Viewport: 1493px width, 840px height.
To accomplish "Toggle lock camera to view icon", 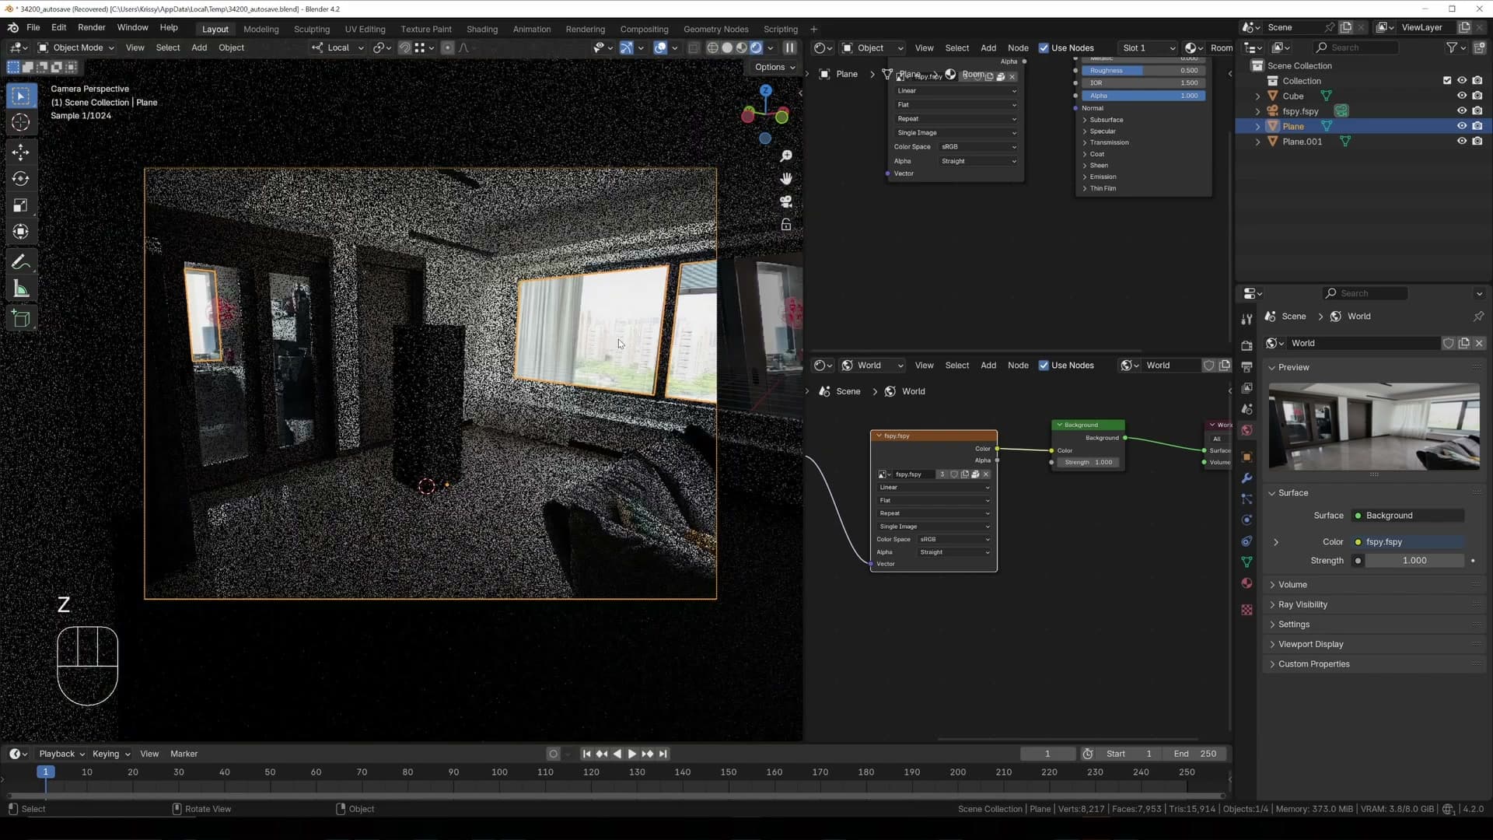I will click(x=786, y=224).
